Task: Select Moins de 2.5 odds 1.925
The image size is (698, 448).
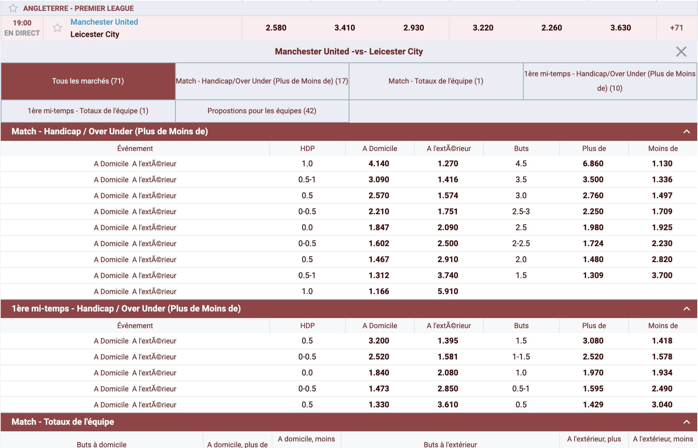Action: pos(662,227)
